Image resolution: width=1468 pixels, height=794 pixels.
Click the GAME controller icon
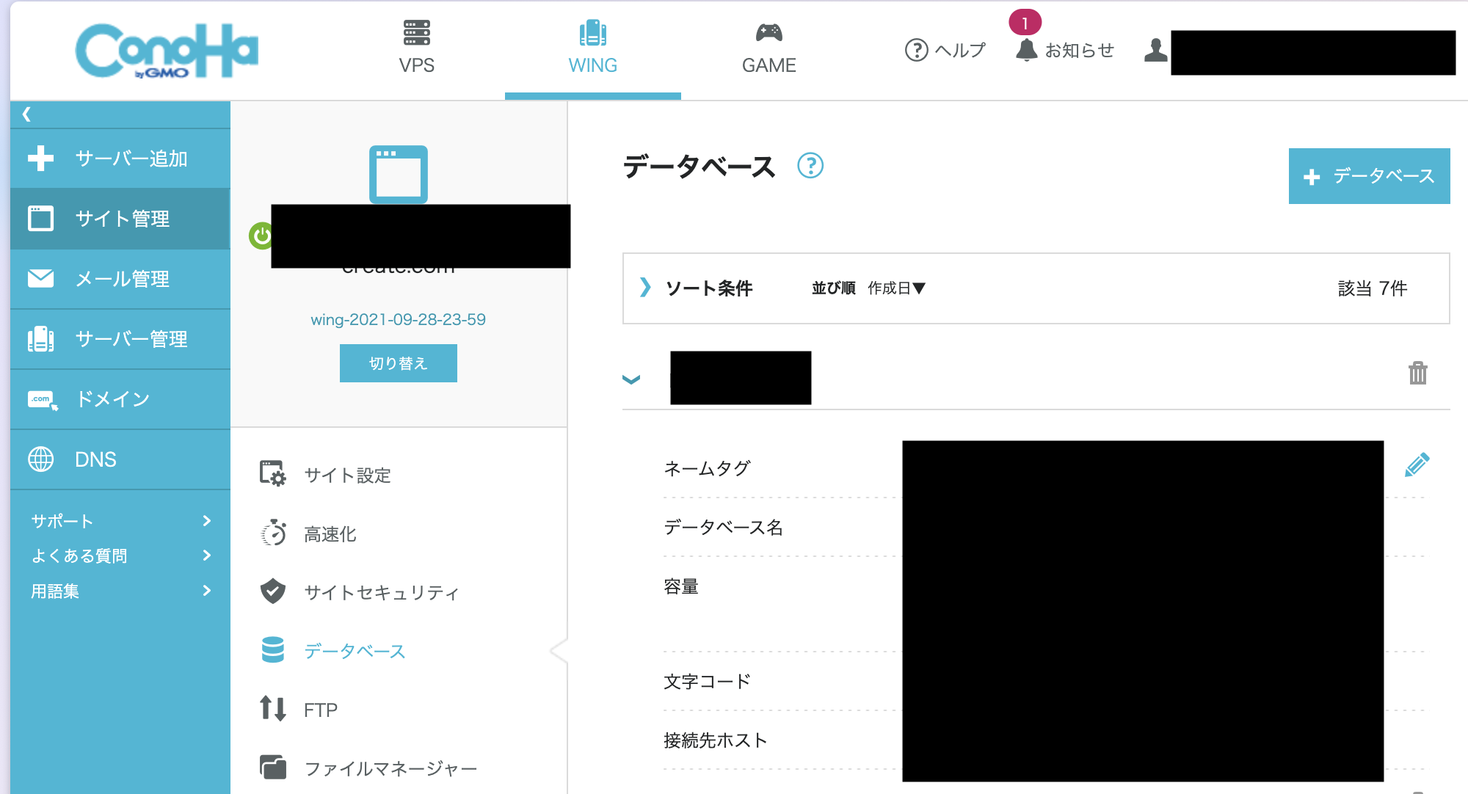click(768, 32)
